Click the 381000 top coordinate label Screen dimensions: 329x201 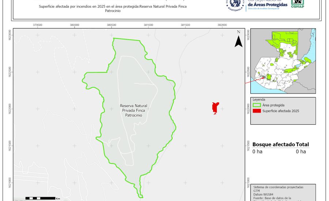[148, 25]
